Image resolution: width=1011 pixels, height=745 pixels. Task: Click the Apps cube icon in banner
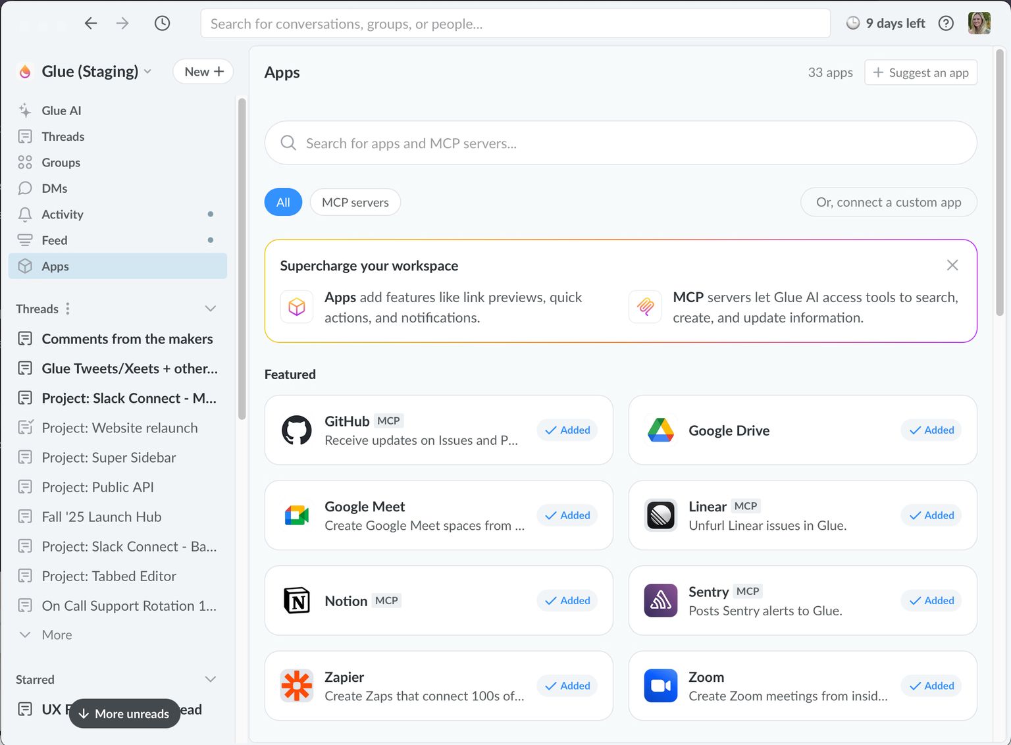tap(297, 307)
